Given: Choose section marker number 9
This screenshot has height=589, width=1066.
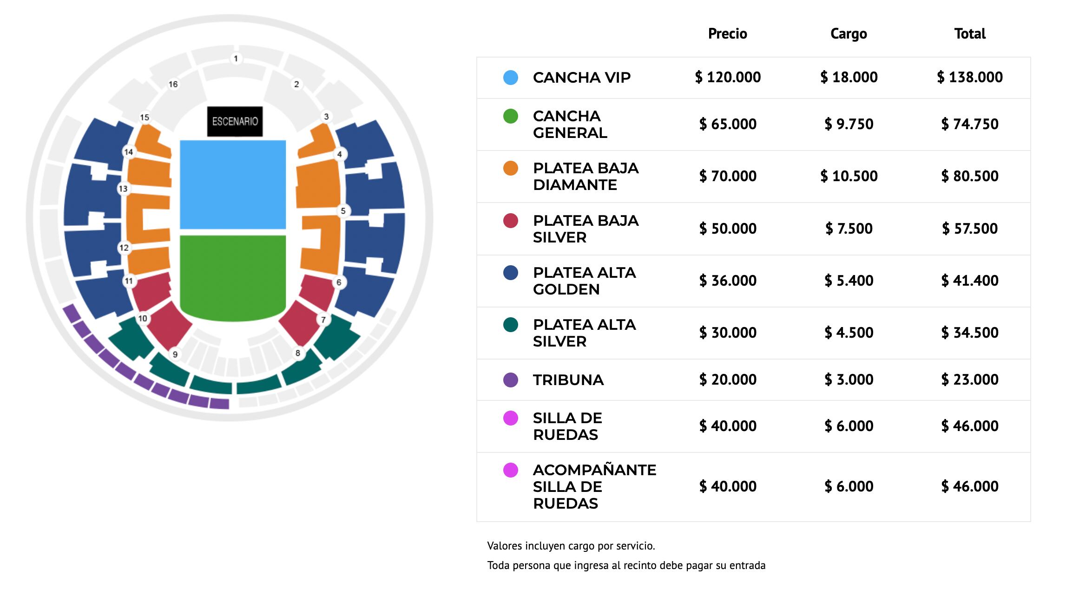Looking at the screenshot, I should (x=175, y=354).
